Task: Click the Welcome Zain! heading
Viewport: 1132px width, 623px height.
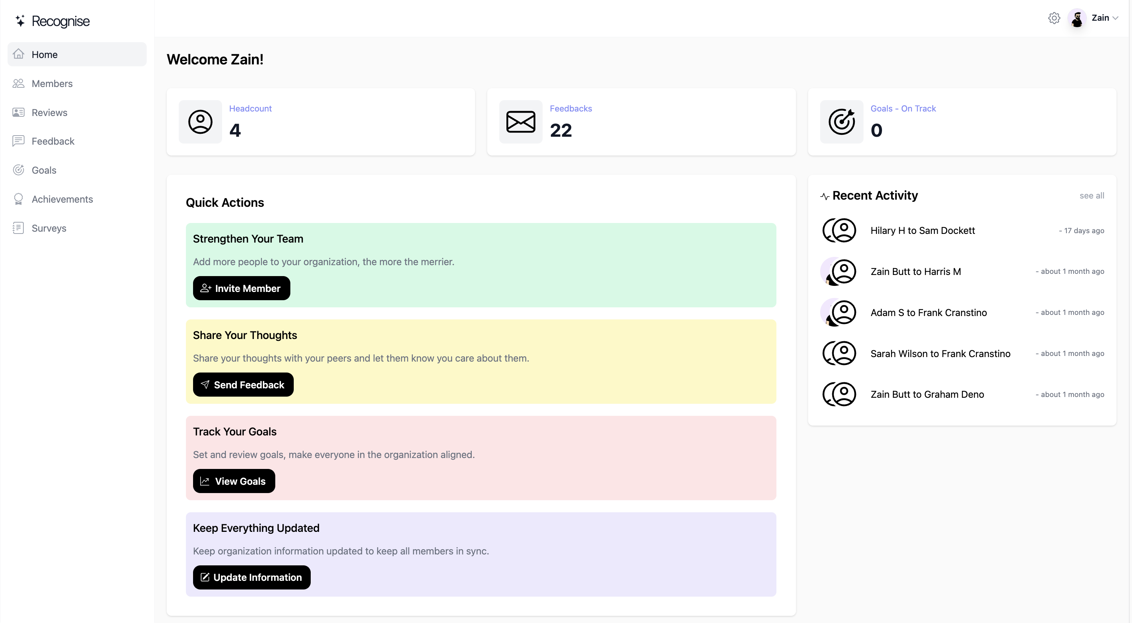Action: coord(215,59)
